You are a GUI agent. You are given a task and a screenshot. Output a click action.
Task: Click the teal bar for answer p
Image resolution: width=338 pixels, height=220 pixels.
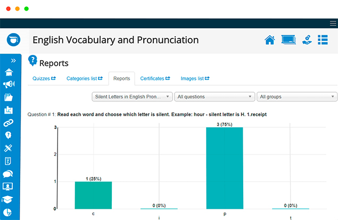(x=225, y=168)
